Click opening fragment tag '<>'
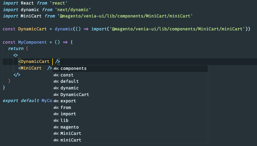The image size is (257, 146). [16, 55]
